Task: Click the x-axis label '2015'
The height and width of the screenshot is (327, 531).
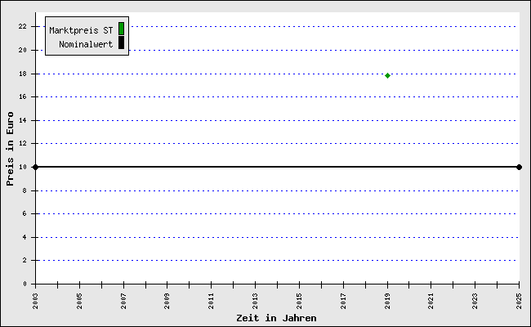Action: point(299,301)
